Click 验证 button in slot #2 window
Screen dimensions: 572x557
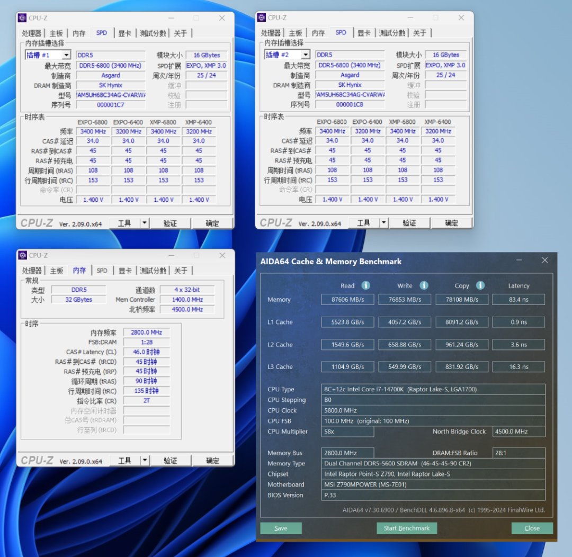(x=409, y=222)
